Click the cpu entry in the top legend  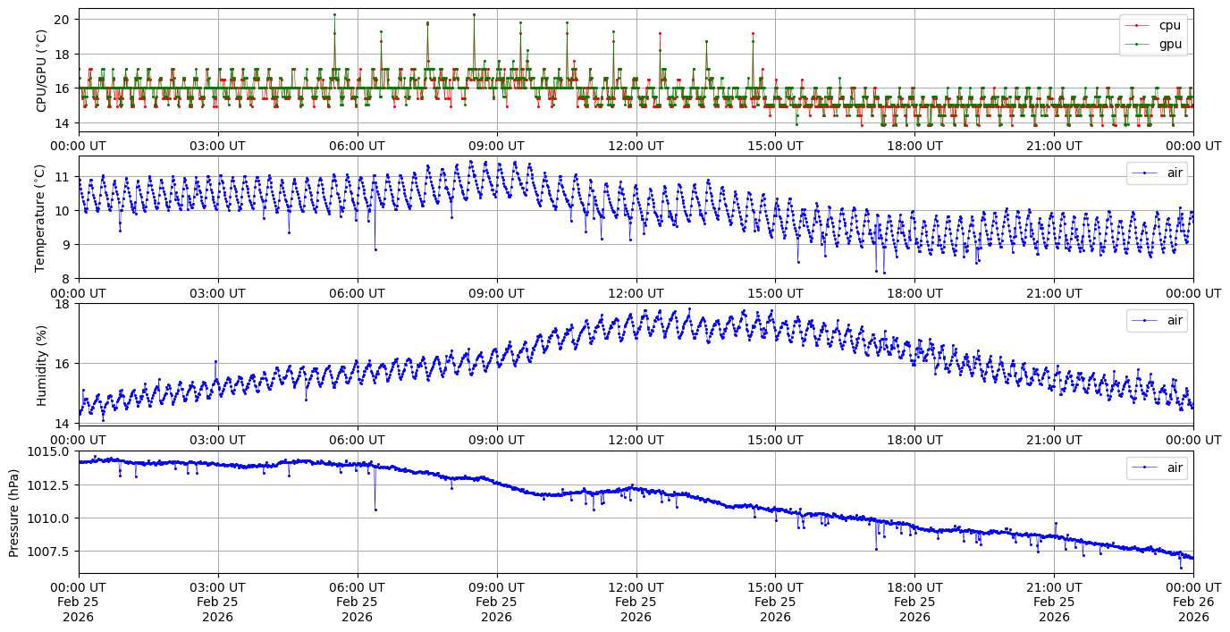click(x=1169, y=26)
